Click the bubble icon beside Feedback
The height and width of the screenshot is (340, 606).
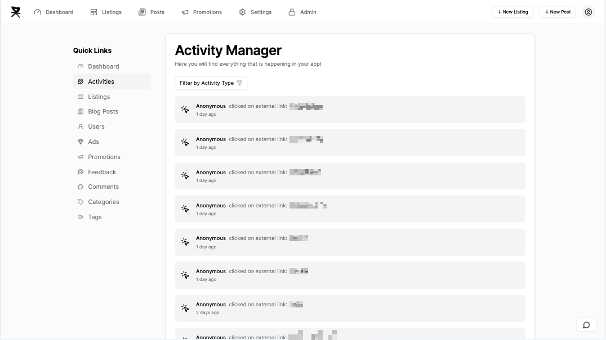pyautogui.click(x=81, y=172)
